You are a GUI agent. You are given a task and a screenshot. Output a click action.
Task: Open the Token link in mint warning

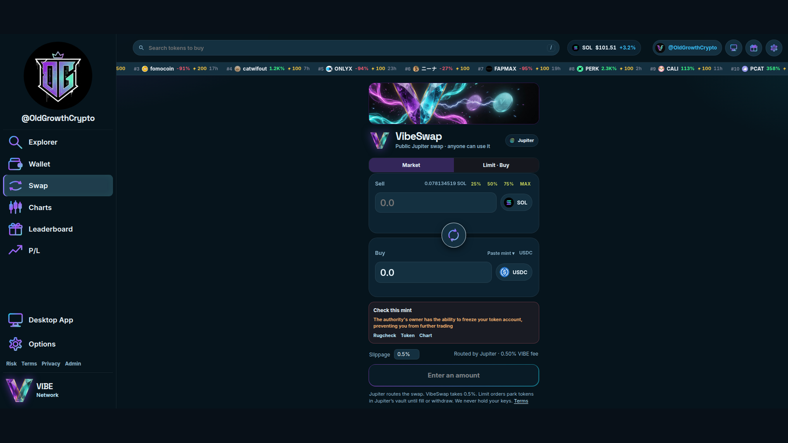[x=408, y=335]
